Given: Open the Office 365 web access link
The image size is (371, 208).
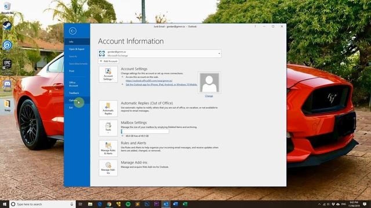Looking at the screenshot, I should point(149,81).
